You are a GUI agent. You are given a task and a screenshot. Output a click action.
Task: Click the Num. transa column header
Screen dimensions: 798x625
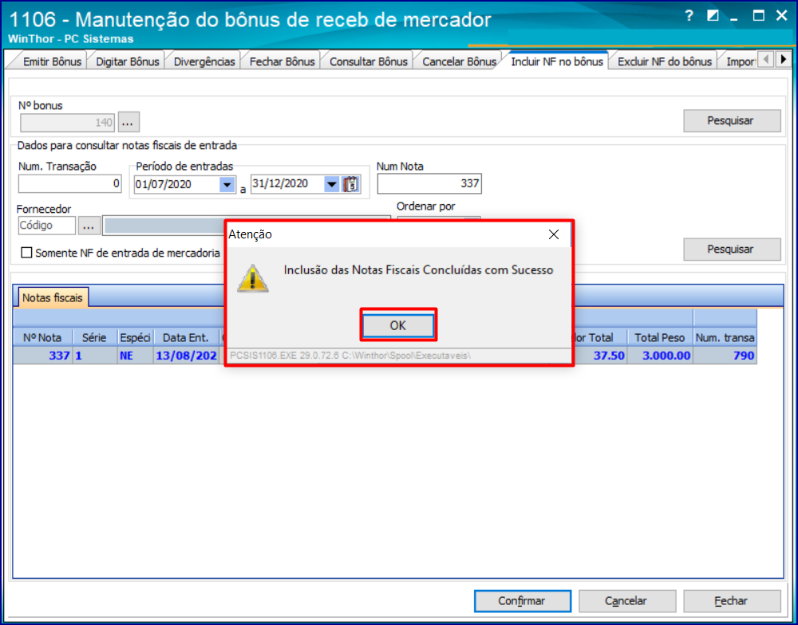click(725, 338)
